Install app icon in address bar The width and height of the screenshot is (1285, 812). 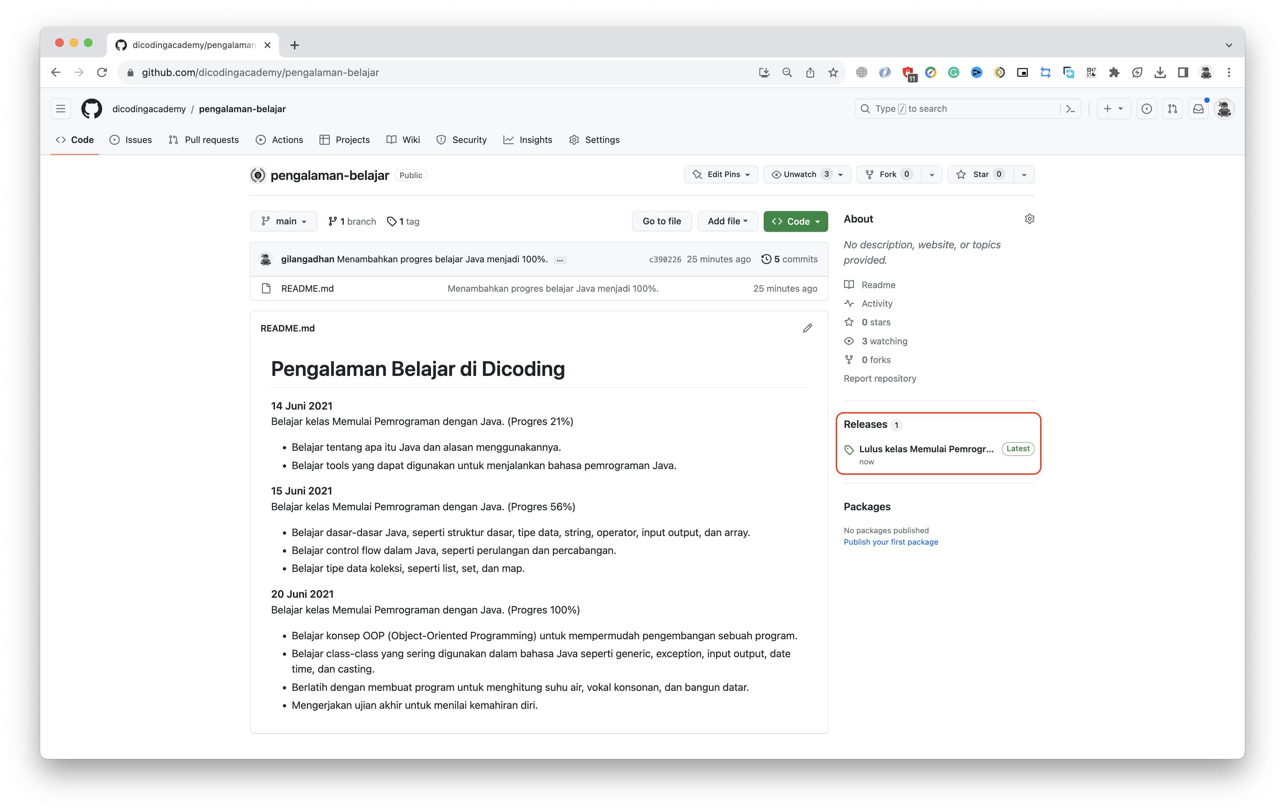pyautogui.click(x=764, y=72)
